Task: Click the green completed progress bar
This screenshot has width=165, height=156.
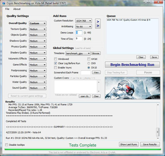Action: click(83, 149)
